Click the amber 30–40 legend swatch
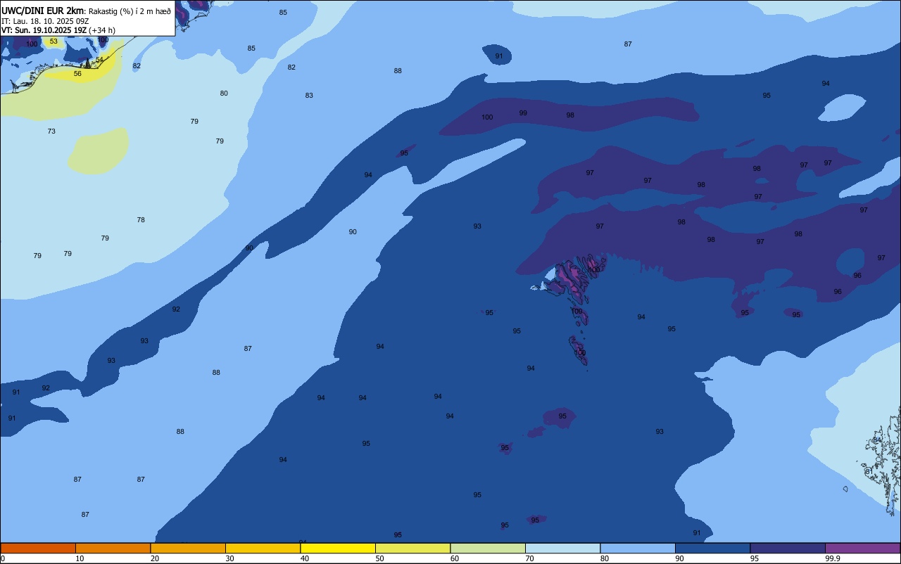This screenshot has width=901, height=564. click(x=263, y=548)
